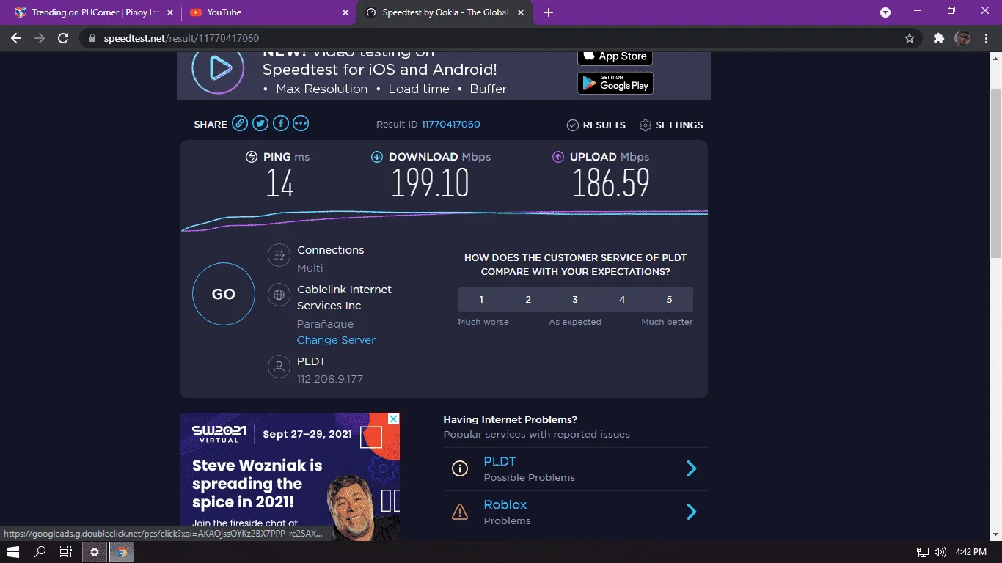The image size is (1002, 563).
Task: Click the upload value 186.59
Action: pyautogui.click(x=611, y=183)
